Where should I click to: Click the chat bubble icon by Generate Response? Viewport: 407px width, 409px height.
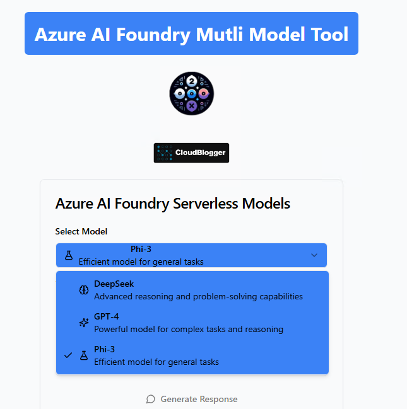coord(150,399)
